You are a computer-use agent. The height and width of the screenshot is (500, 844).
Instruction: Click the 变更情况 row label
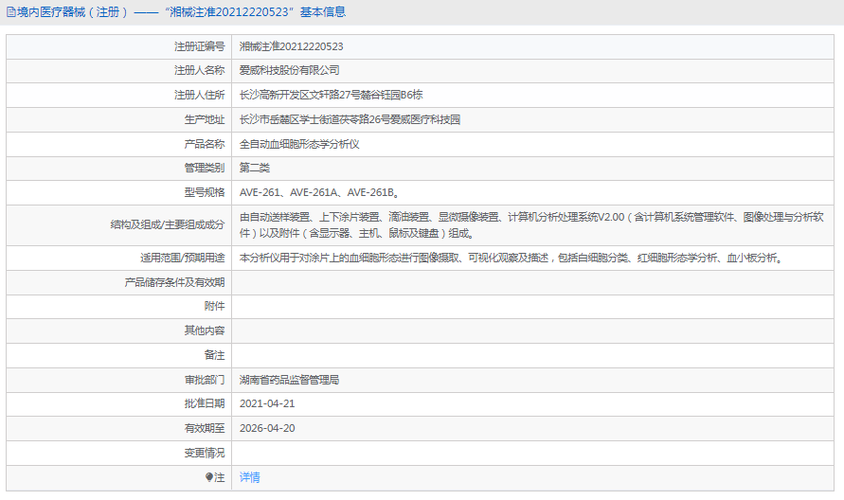(205, 454)
